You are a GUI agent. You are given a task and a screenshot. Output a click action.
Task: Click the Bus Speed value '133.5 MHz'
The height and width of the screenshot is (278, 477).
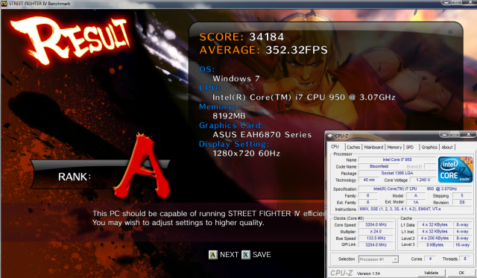tap(376, 238)
